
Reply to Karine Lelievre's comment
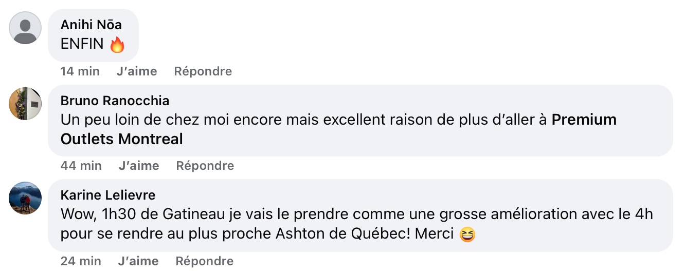coord(204,261)
